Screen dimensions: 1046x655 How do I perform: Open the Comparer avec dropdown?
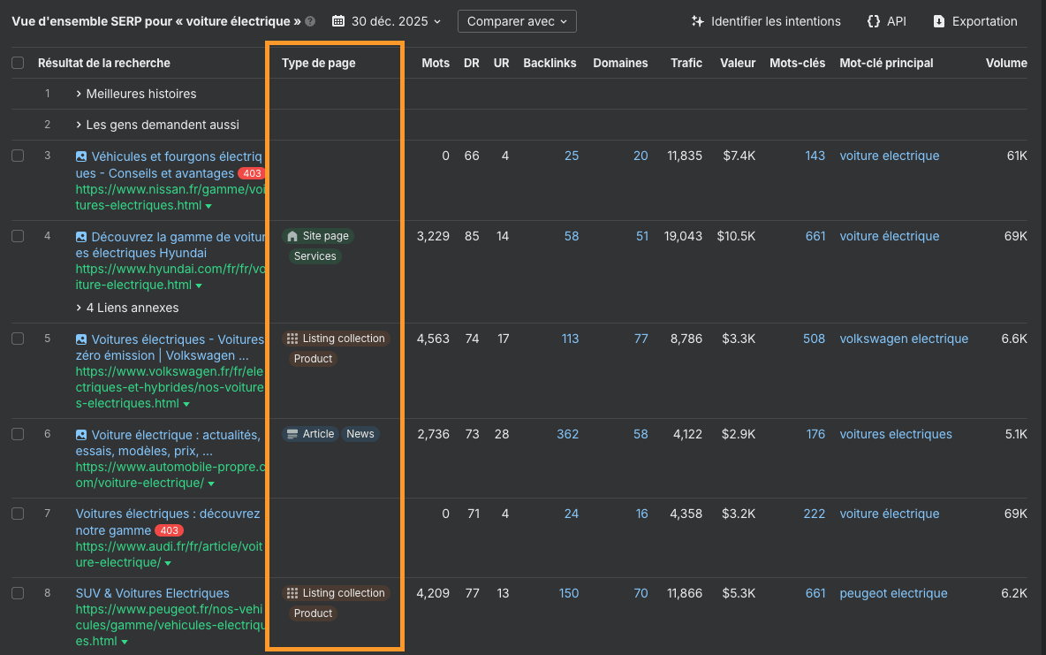pos(517,21)
